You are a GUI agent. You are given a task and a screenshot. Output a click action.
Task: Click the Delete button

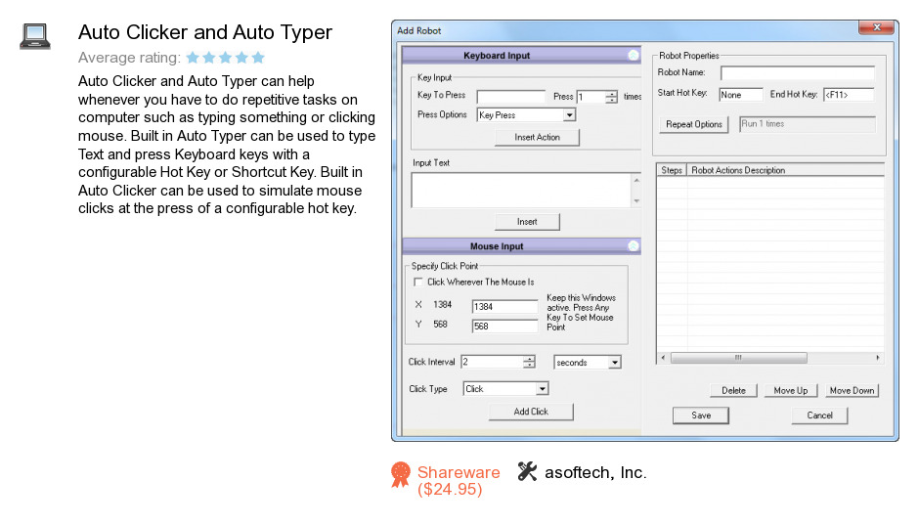(x=734, y=390)
